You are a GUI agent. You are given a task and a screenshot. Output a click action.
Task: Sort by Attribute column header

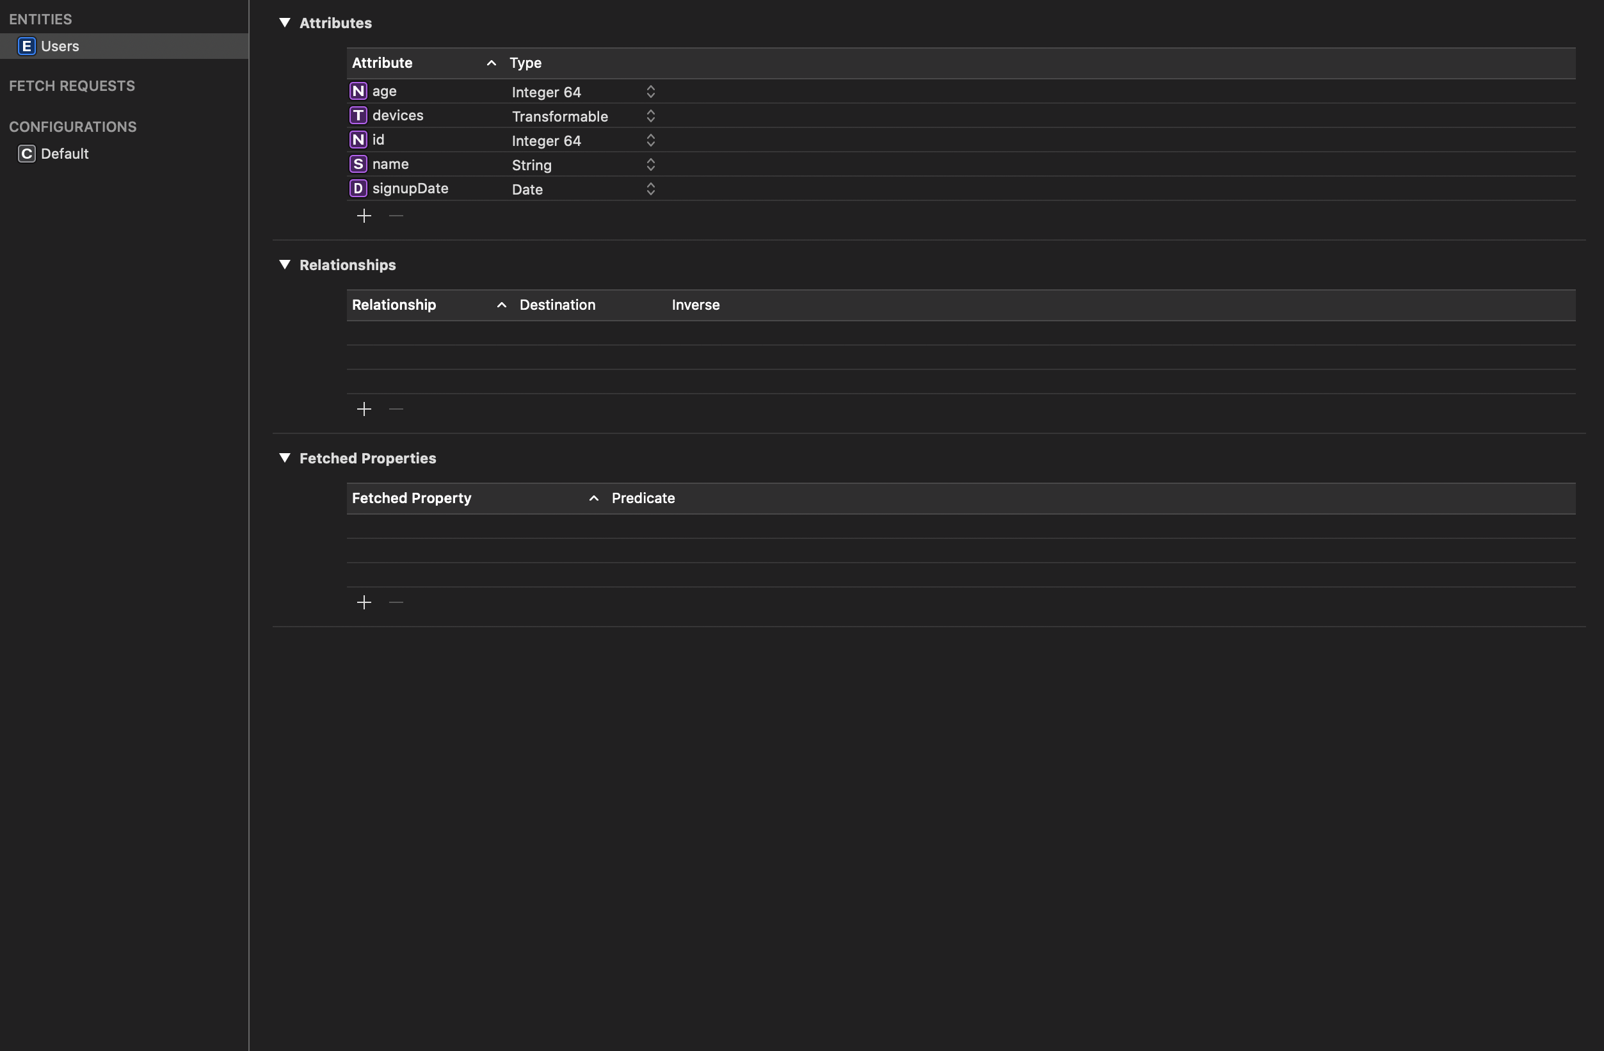pyautogui.click(x=382, y=63)
